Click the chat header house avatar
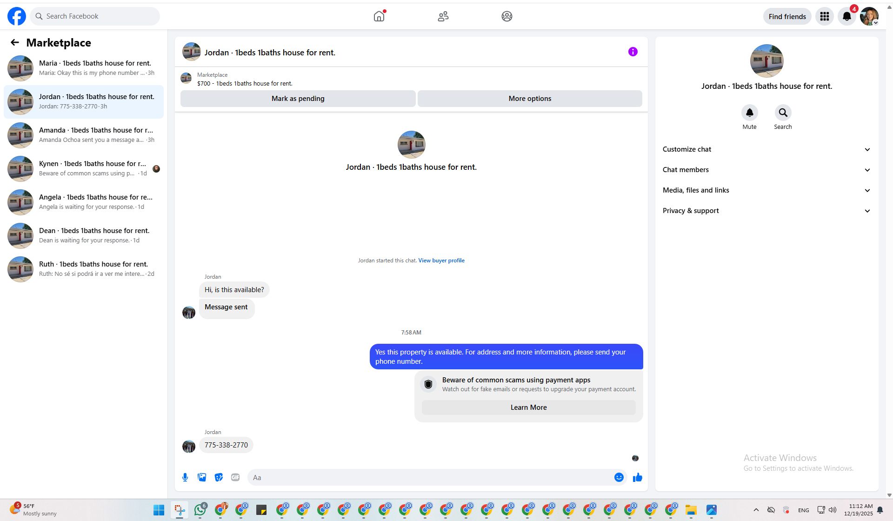 pyautogui.click(x=192, y=52)
